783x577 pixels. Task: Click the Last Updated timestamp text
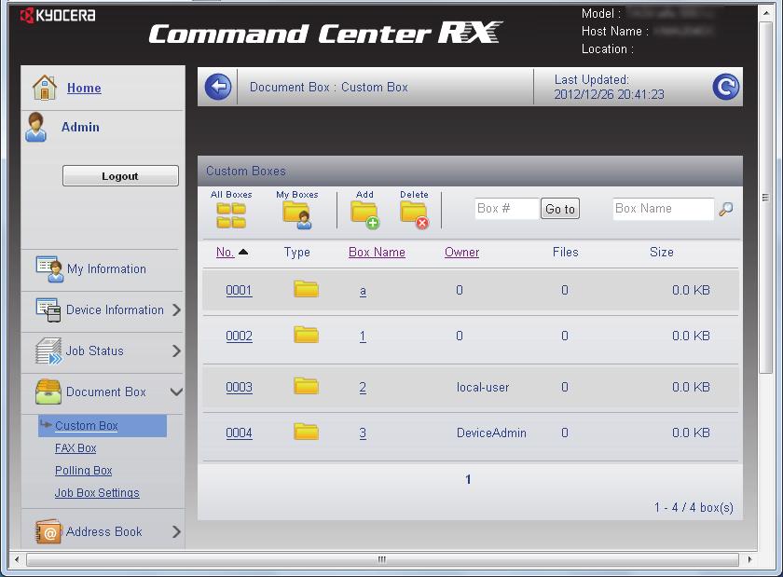tap(610, 94)
